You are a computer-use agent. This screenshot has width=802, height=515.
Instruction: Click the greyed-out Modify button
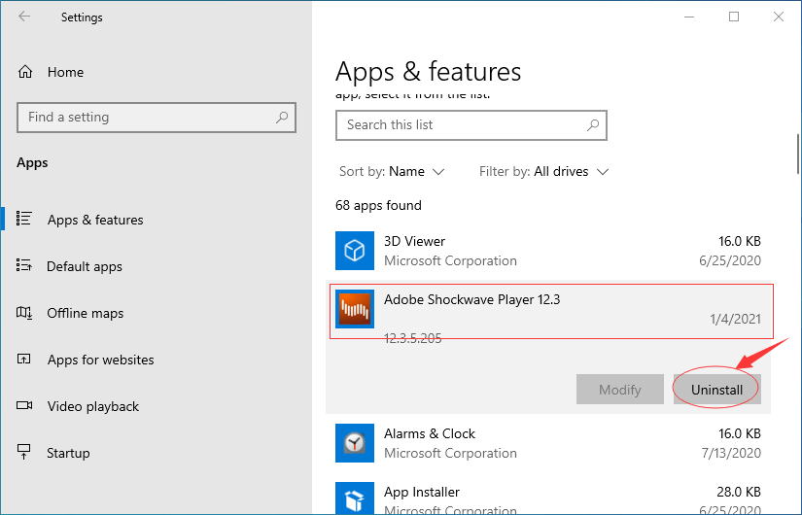tap(620, 390)
